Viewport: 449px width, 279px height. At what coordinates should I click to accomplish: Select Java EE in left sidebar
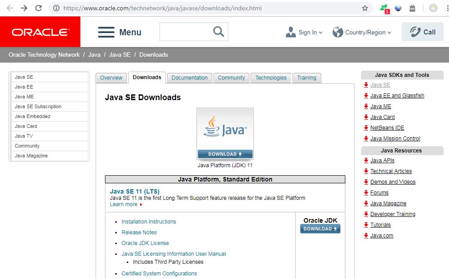tap(49, 87)
